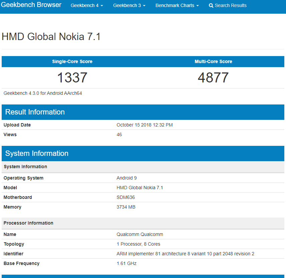This screenshot has width=286, height=278.
Task: Select the multi-core score 4877
Action: click(213, 77)
